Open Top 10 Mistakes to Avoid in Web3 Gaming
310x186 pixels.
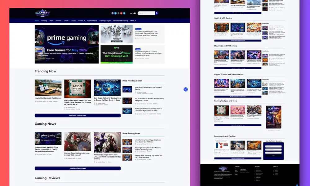[x=149, y=100]
